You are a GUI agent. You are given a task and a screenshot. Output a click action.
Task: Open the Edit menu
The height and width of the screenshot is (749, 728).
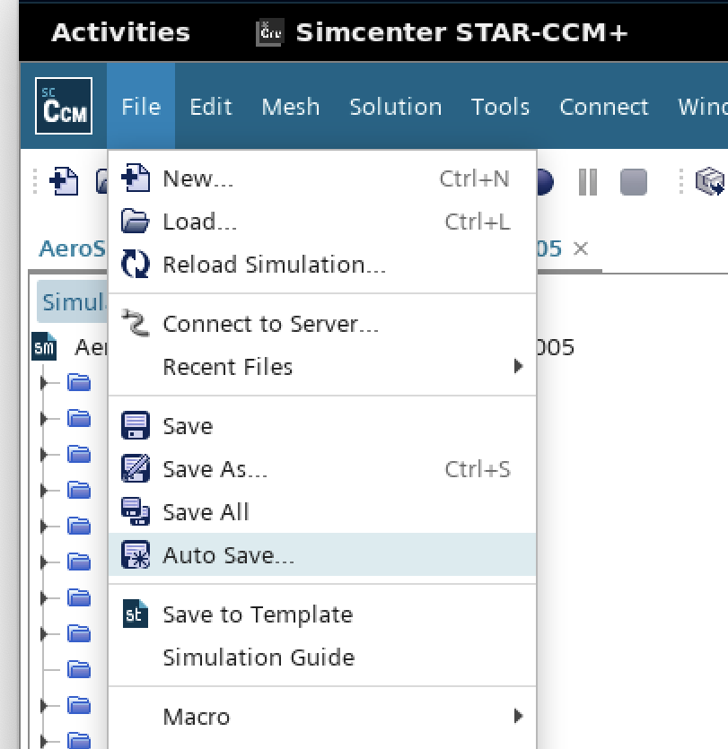(x=211, y=106)
